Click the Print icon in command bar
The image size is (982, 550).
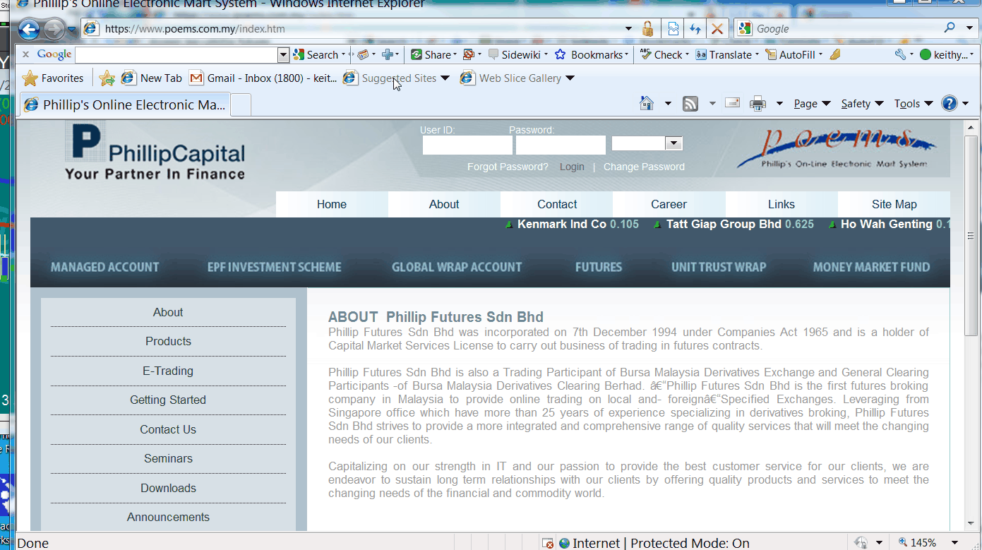coord(758,104)
